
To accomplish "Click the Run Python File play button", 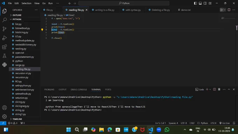I will (222, 10).
